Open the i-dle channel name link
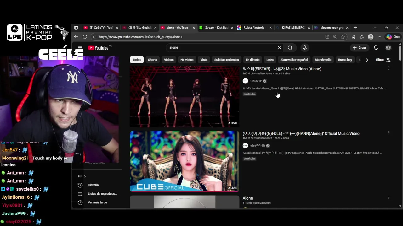The height and width of the screenshot is (226, 403). (x=257, y=146)
